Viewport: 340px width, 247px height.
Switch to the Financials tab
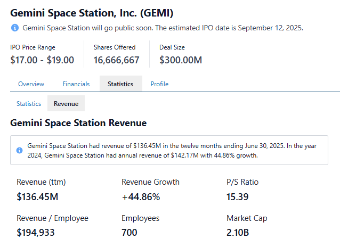pyautogui.click(x=76, y=84)
